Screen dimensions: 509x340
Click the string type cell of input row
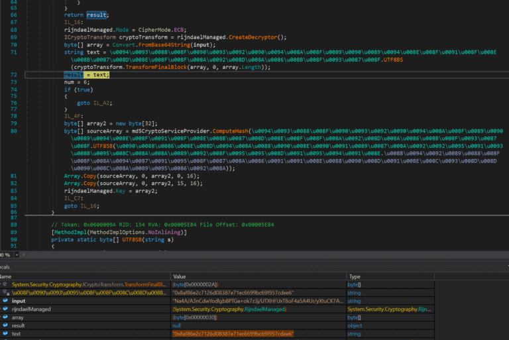tap(354, 301)
